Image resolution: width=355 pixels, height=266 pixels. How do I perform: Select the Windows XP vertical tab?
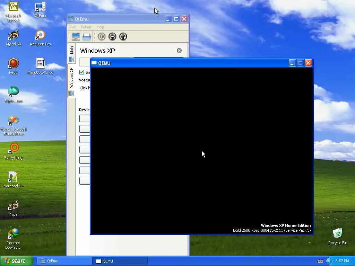pos(71,81)
